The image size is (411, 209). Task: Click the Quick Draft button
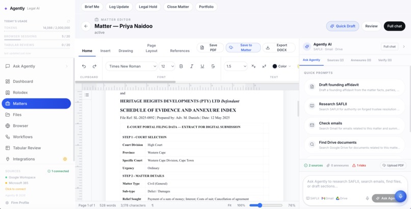pyautogui.click(x=343, y=26)
